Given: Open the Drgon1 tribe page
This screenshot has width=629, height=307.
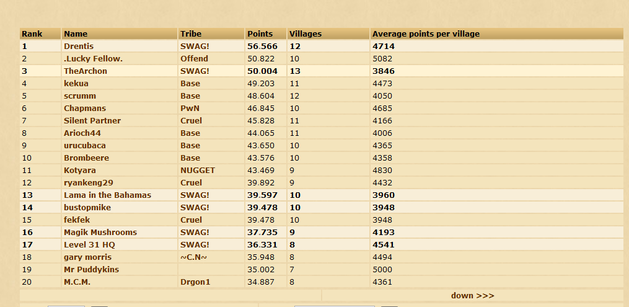Looking at the screenshot, I should pos(195,282).
